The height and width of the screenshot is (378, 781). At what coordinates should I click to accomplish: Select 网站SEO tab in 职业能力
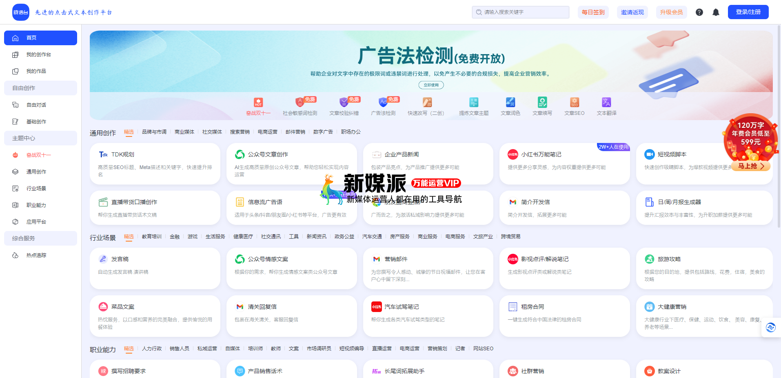pyautogui.click(x=483, y=349)
